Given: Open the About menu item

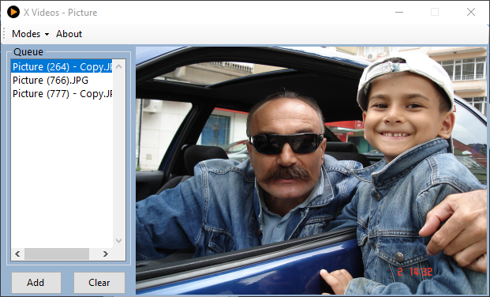Looking at the screenshot, I should pyautogui.click(x=69, y=34).
